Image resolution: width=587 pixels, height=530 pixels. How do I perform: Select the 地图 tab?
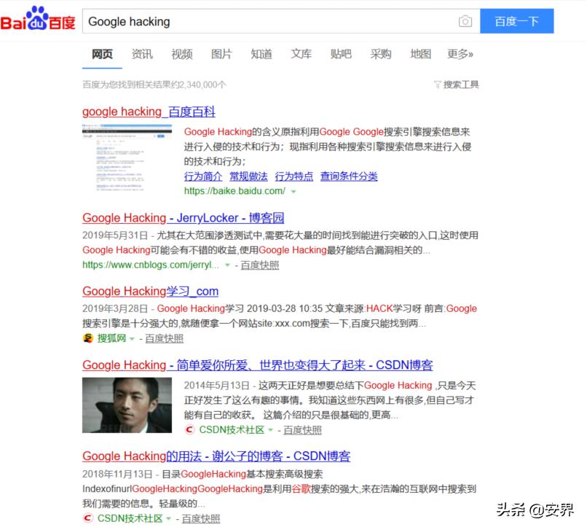point(421,54)
